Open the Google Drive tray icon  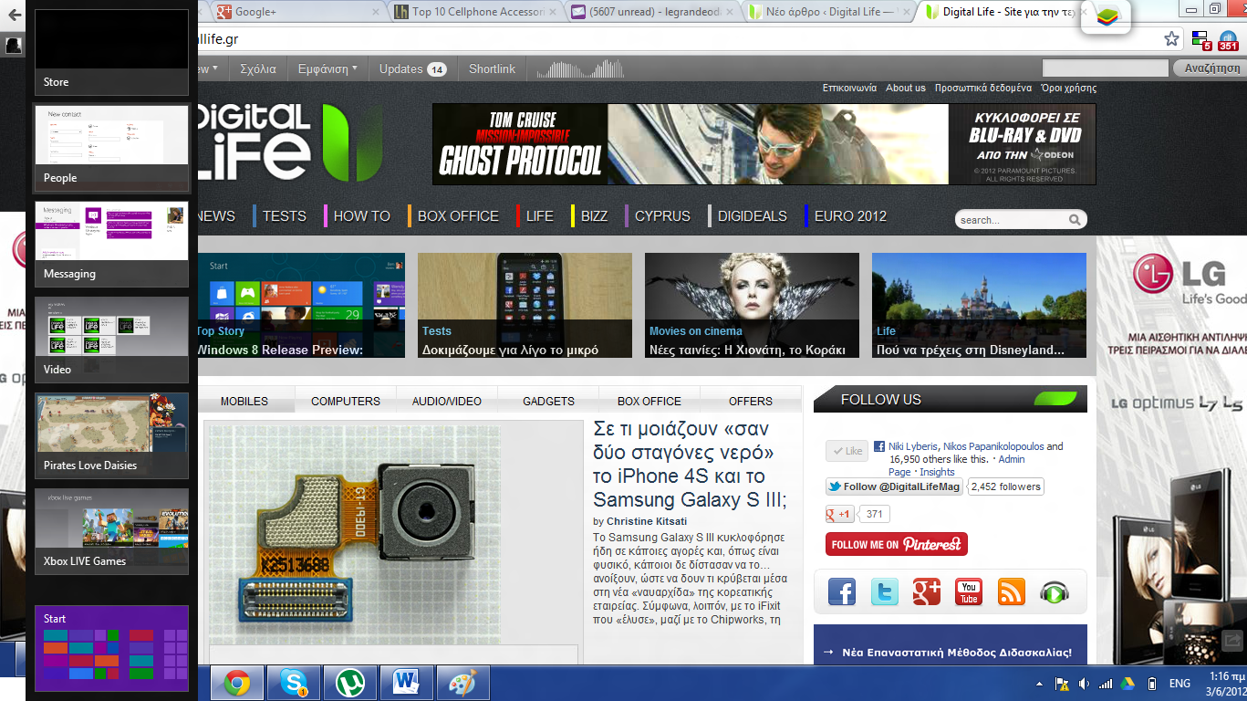tap(1128, 684)
